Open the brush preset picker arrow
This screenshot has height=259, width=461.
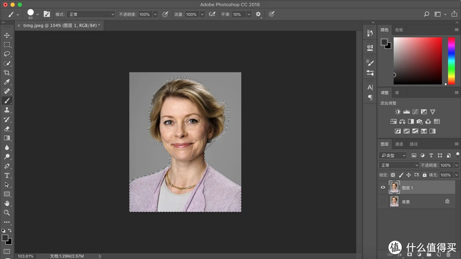click(x=37, y=14)
